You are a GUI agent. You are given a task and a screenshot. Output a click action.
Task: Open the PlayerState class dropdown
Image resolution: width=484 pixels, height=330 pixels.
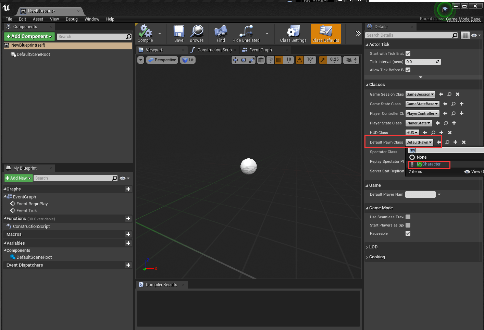point(419,123)
